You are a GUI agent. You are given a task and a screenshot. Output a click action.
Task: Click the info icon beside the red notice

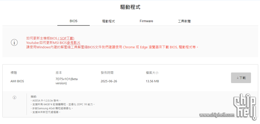[14, 42]
